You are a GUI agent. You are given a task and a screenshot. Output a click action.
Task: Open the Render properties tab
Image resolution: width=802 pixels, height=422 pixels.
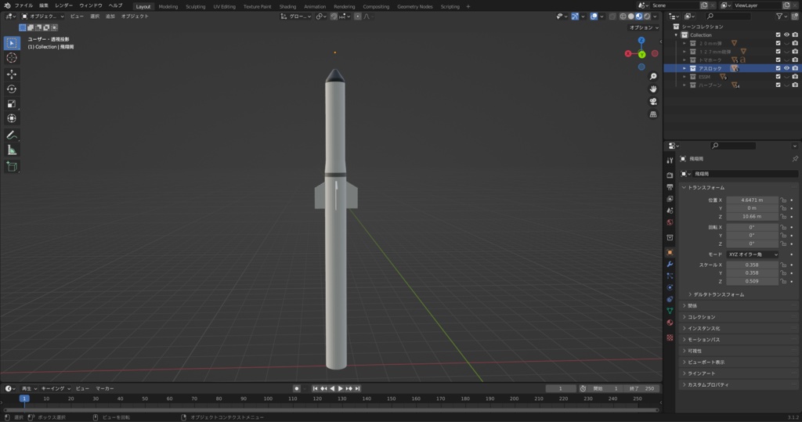point(670,175)
